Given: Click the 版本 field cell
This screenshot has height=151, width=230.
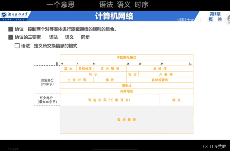Looking at the screenshot, I should pos(68,69).
